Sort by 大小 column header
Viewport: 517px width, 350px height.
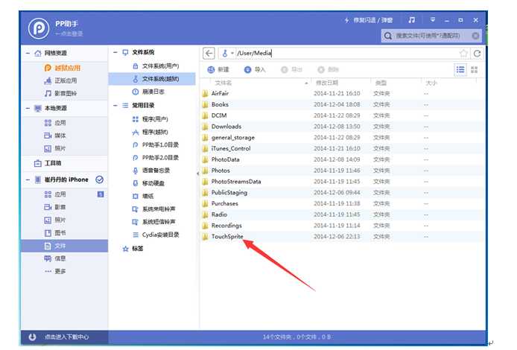click(431, 83)
